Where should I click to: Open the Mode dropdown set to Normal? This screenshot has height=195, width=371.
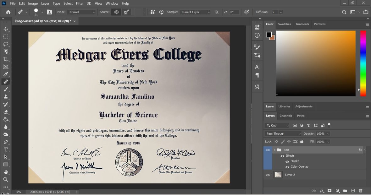pos(81,12)
